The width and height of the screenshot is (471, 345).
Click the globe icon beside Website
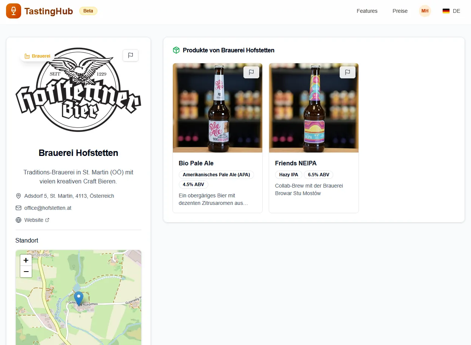tap(18, 220)
